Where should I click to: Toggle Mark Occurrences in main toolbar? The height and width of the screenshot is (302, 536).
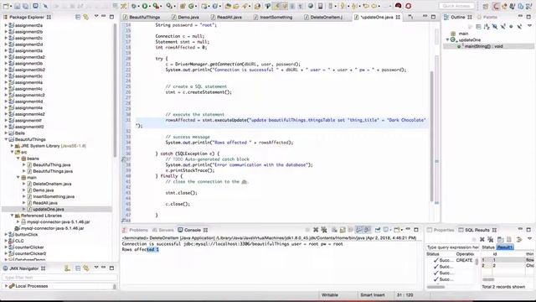click(276, 6)
